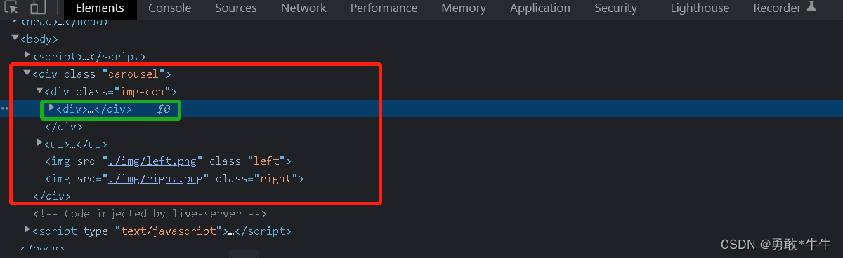Screen dimensions: 843x258
Task: Go to the Memory tab
Action: [x=464, y=8]
